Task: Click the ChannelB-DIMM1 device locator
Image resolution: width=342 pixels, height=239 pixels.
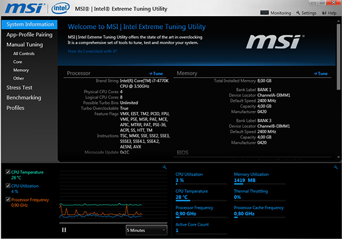Action: pyautogui.click(x=274, y=126)
